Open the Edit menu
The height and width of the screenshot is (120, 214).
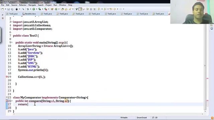coord(8,5)
